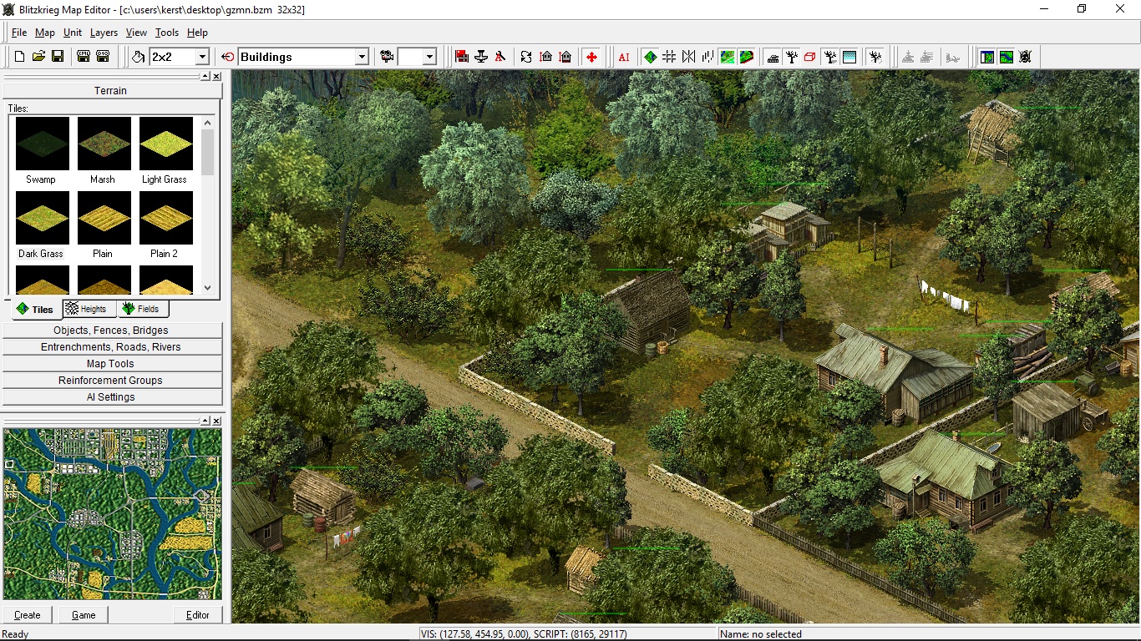Expand the Reinforcement Groups section
The width and height of the screenshot is (1141, 641).
111,381
